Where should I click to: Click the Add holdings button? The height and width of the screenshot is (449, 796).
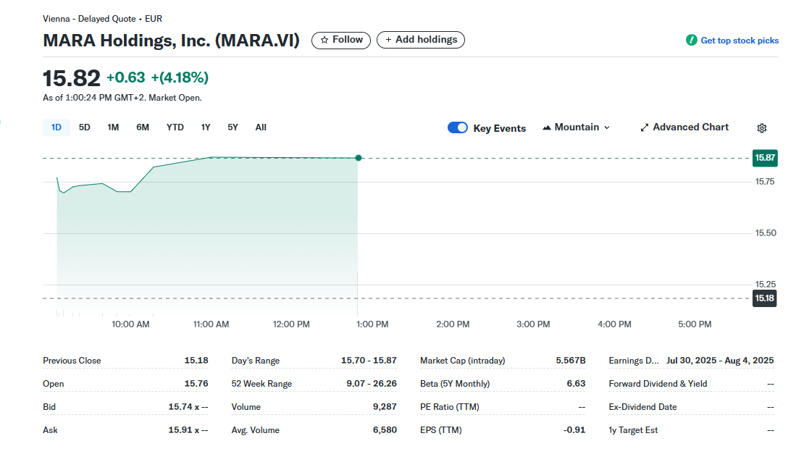coord(421,40)
